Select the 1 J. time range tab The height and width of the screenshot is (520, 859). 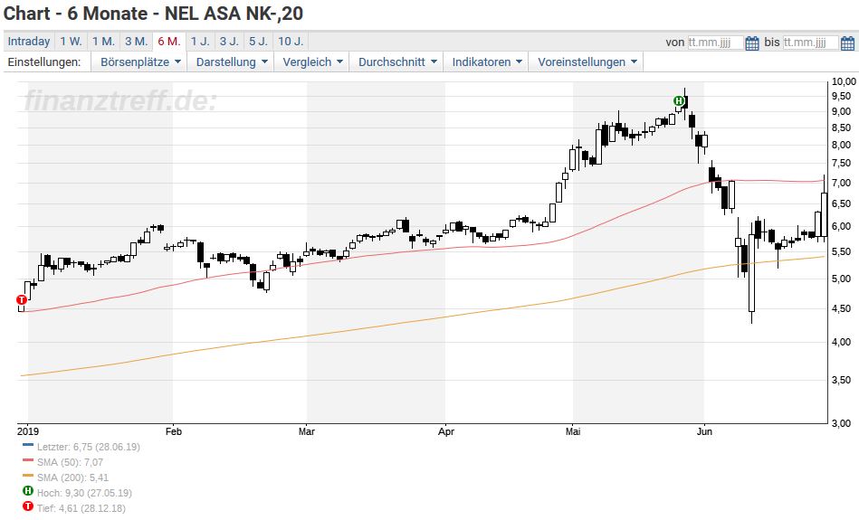(x=200, y=42)
